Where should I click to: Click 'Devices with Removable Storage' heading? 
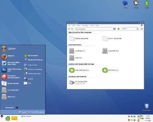[81, 64]
